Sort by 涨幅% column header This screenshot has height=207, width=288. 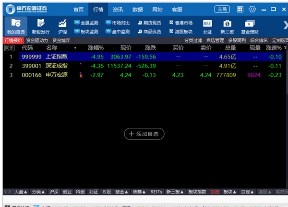pos(96,48)
